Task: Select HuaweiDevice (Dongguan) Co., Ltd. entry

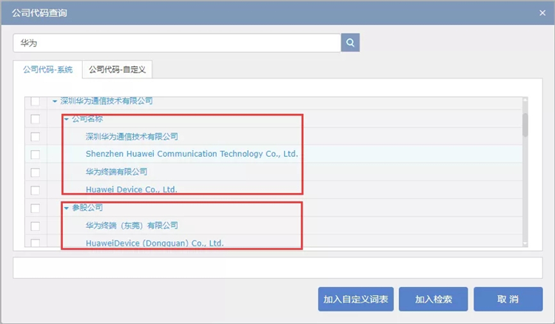Action: (155, 243)
